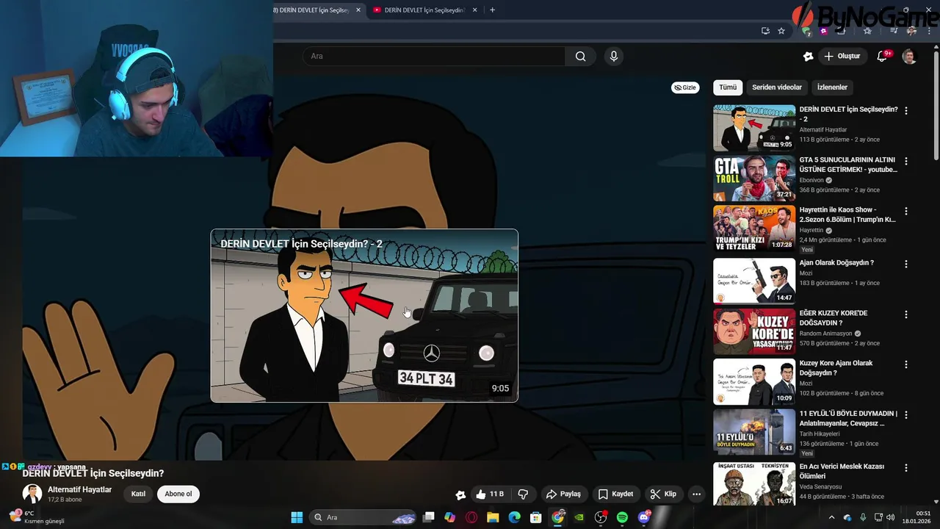Open the Alternatif Hayatlar channel avatar
This screenshot has height=529, width=940.
pos(32,494)
